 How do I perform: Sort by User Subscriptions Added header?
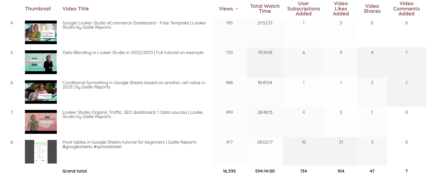[x=303, y=9]
